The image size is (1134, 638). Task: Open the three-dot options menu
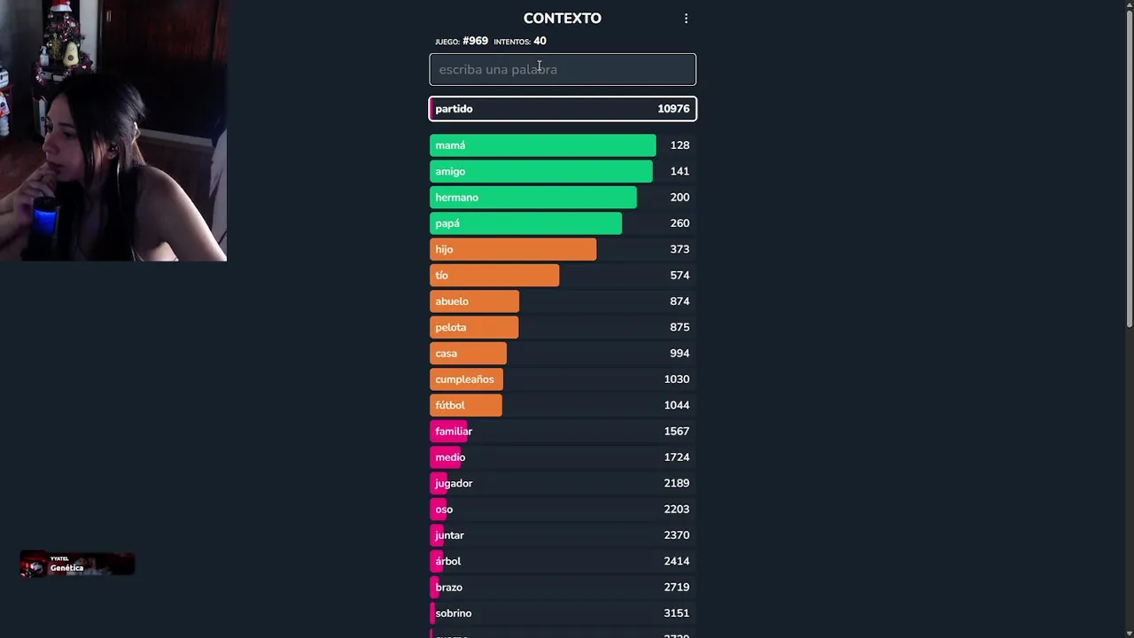pyautogui.click(x=686, y=19)
